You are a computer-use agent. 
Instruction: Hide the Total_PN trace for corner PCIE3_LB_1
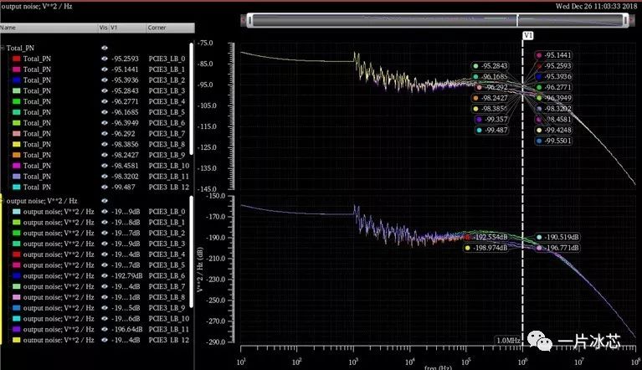(x=105, y=69)
